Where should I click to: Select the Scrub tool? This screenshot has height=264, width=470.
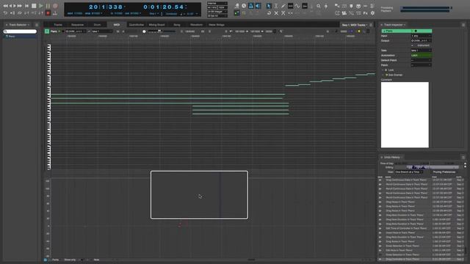click(x=326, y=6)
